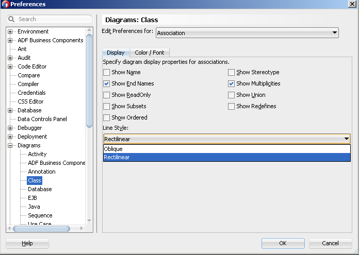Image resolution: width=359 pixels, height=255 pixels.
Task: Click the Cancel button
Action: [x=331, y=243]
